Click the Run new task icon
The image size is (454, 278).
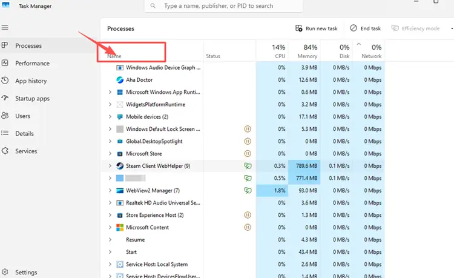tap(298, 28)
